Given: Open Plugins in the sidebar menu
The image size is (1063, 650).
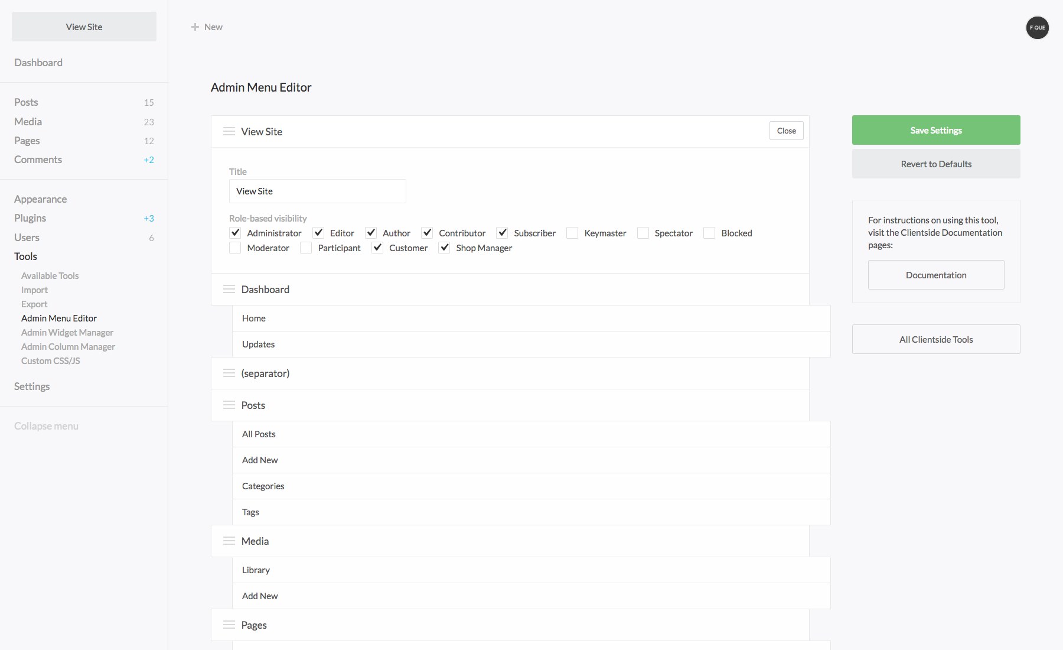Looking at the screenshot, I should [30, 217].
